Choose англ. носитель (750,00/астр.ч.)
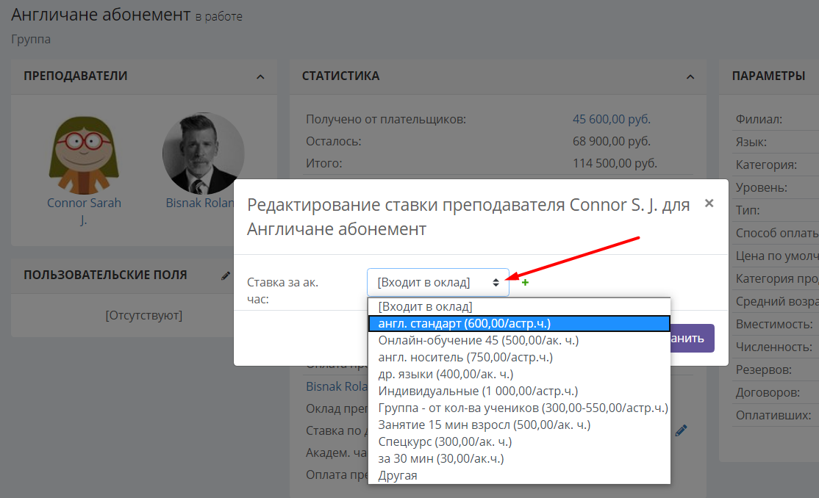This screenshot has width=819, height=498. click(519, 357)
